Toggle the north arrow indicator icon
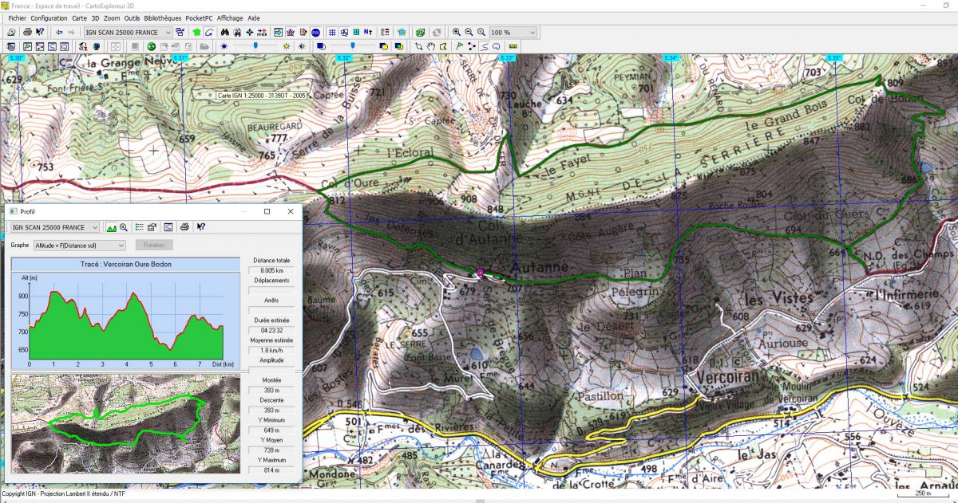 368,33
